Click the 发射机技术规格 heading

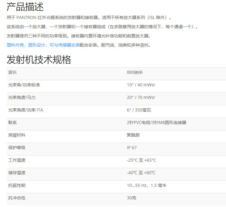(39, 59)
